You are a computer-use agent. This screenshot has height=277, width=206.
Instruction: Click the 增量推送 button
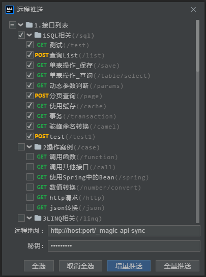click(129, 266)
